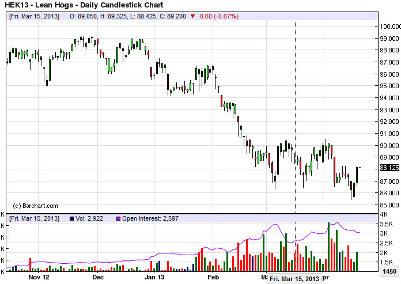
Task: Click the '87.000' price axis label
Action: click(389, 181)
